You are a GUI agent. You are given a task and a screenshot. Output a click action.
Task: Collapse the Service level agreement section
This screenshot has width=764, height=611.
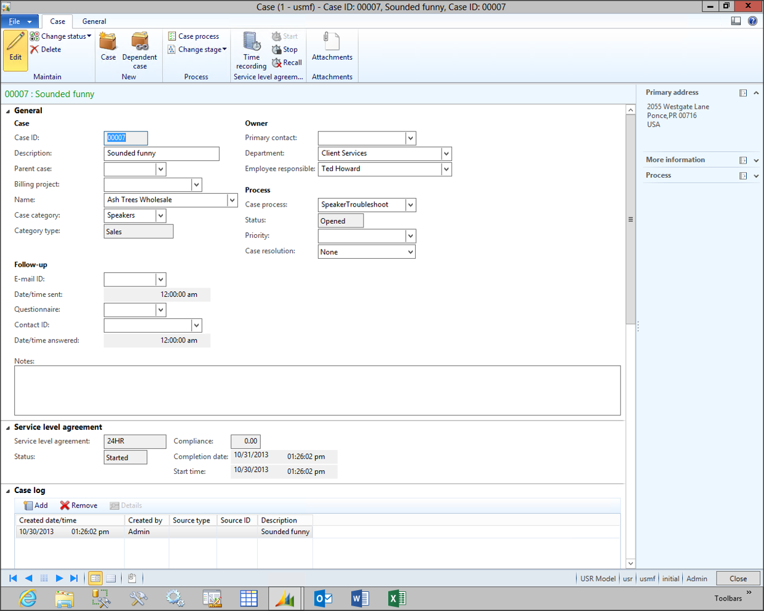coord(8,428)
